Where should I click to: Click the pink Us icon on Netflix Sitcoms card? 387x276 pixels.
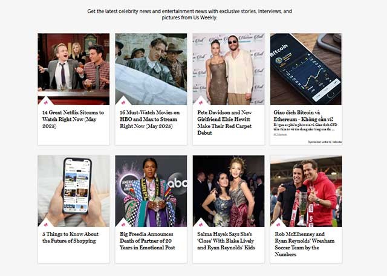point(46,103)
